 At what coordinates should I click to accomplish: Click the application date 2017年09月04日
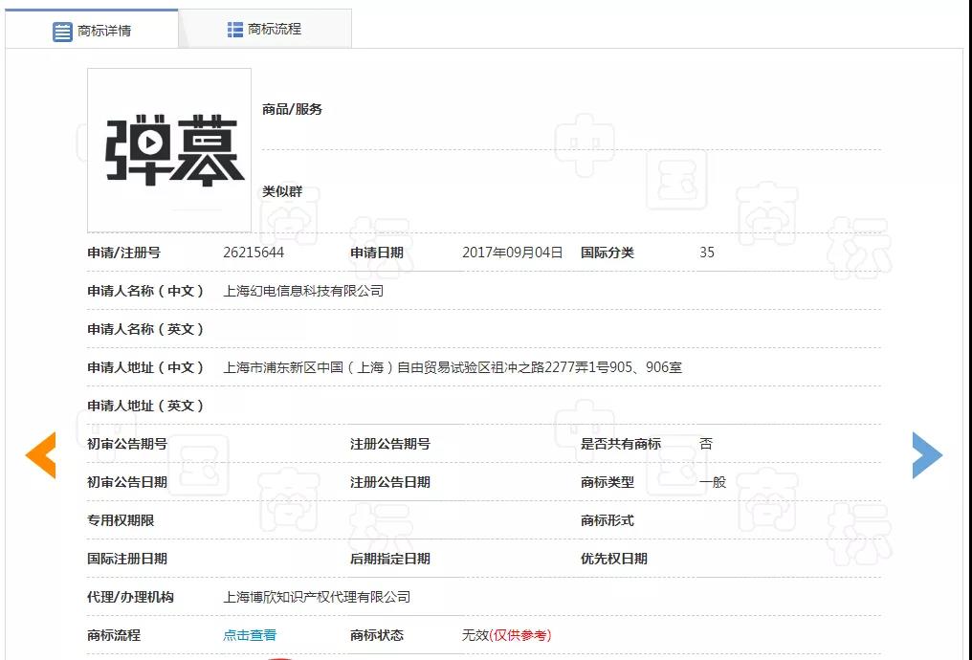coord(512,253)
